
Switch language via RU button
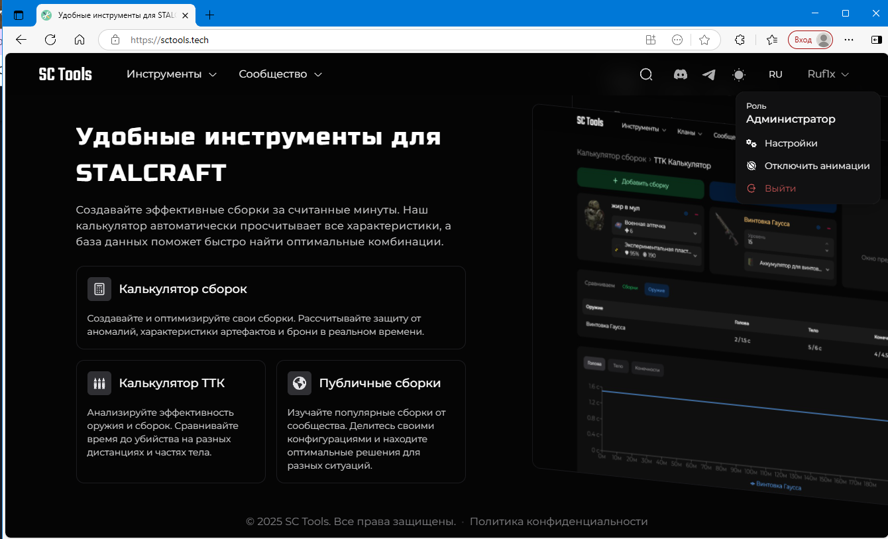[775, 74]
